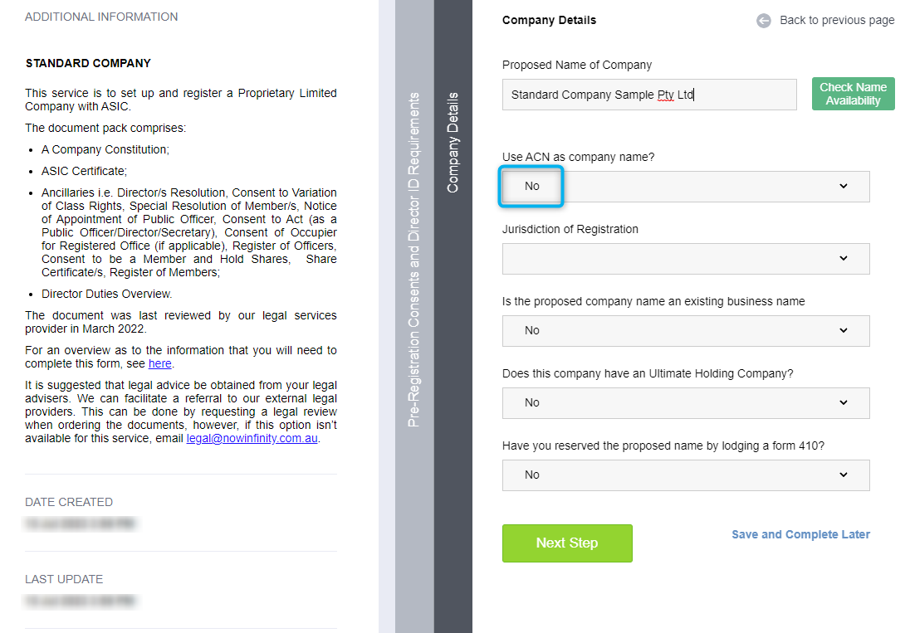
Task: Expand the Jurisdiction of Registration dropdown
Action: coord(685,259)
